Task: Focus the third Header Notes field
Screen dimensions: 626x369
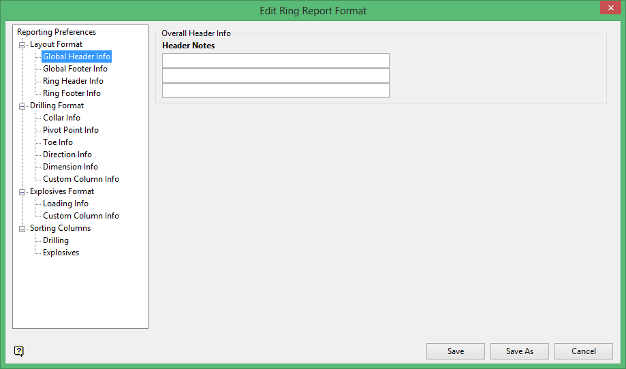Action: [x=276, y=90]
